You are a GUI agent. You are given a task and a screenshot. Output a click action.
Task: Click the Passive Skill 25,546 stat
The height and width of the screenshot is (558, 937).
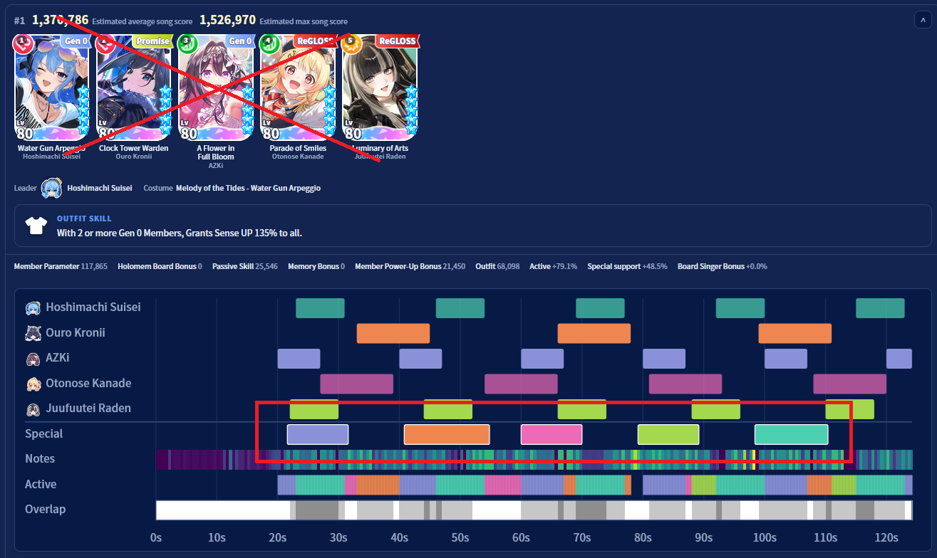click(245, 266)
